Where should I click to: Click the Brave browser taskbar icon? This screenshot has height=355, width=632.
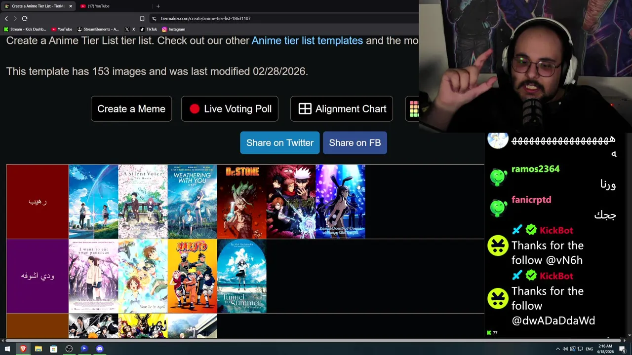pos(23,349)
